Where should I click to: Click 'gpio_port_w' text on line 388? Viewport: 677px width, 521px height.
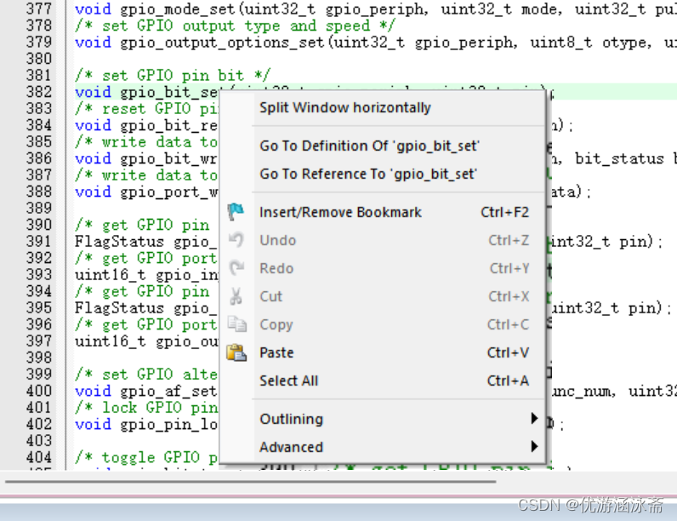pos(168,192)
